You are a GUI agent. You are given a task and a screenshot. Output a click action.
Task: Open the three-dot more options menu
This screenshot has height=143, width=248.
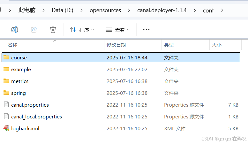146,30
